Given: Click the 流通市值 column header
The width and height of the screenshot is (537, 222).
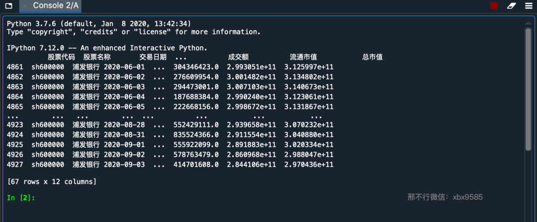Looking at the screenshot, I should [x=303, y=57].
